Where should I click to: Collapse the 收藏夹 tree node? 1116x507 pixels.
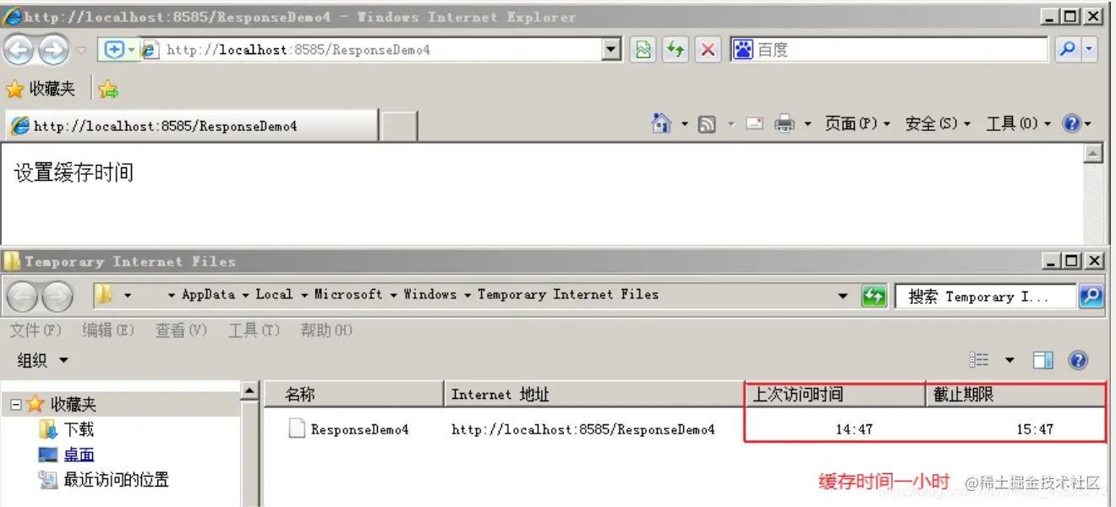(15, 405)
